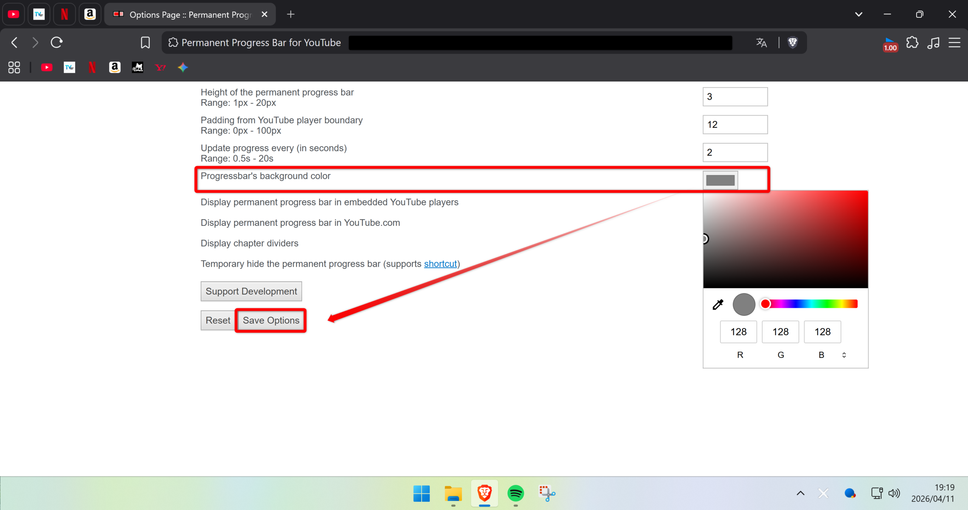Click the Save Options button
Viewport: 968px width, 510px height.
tap(271, 320)
